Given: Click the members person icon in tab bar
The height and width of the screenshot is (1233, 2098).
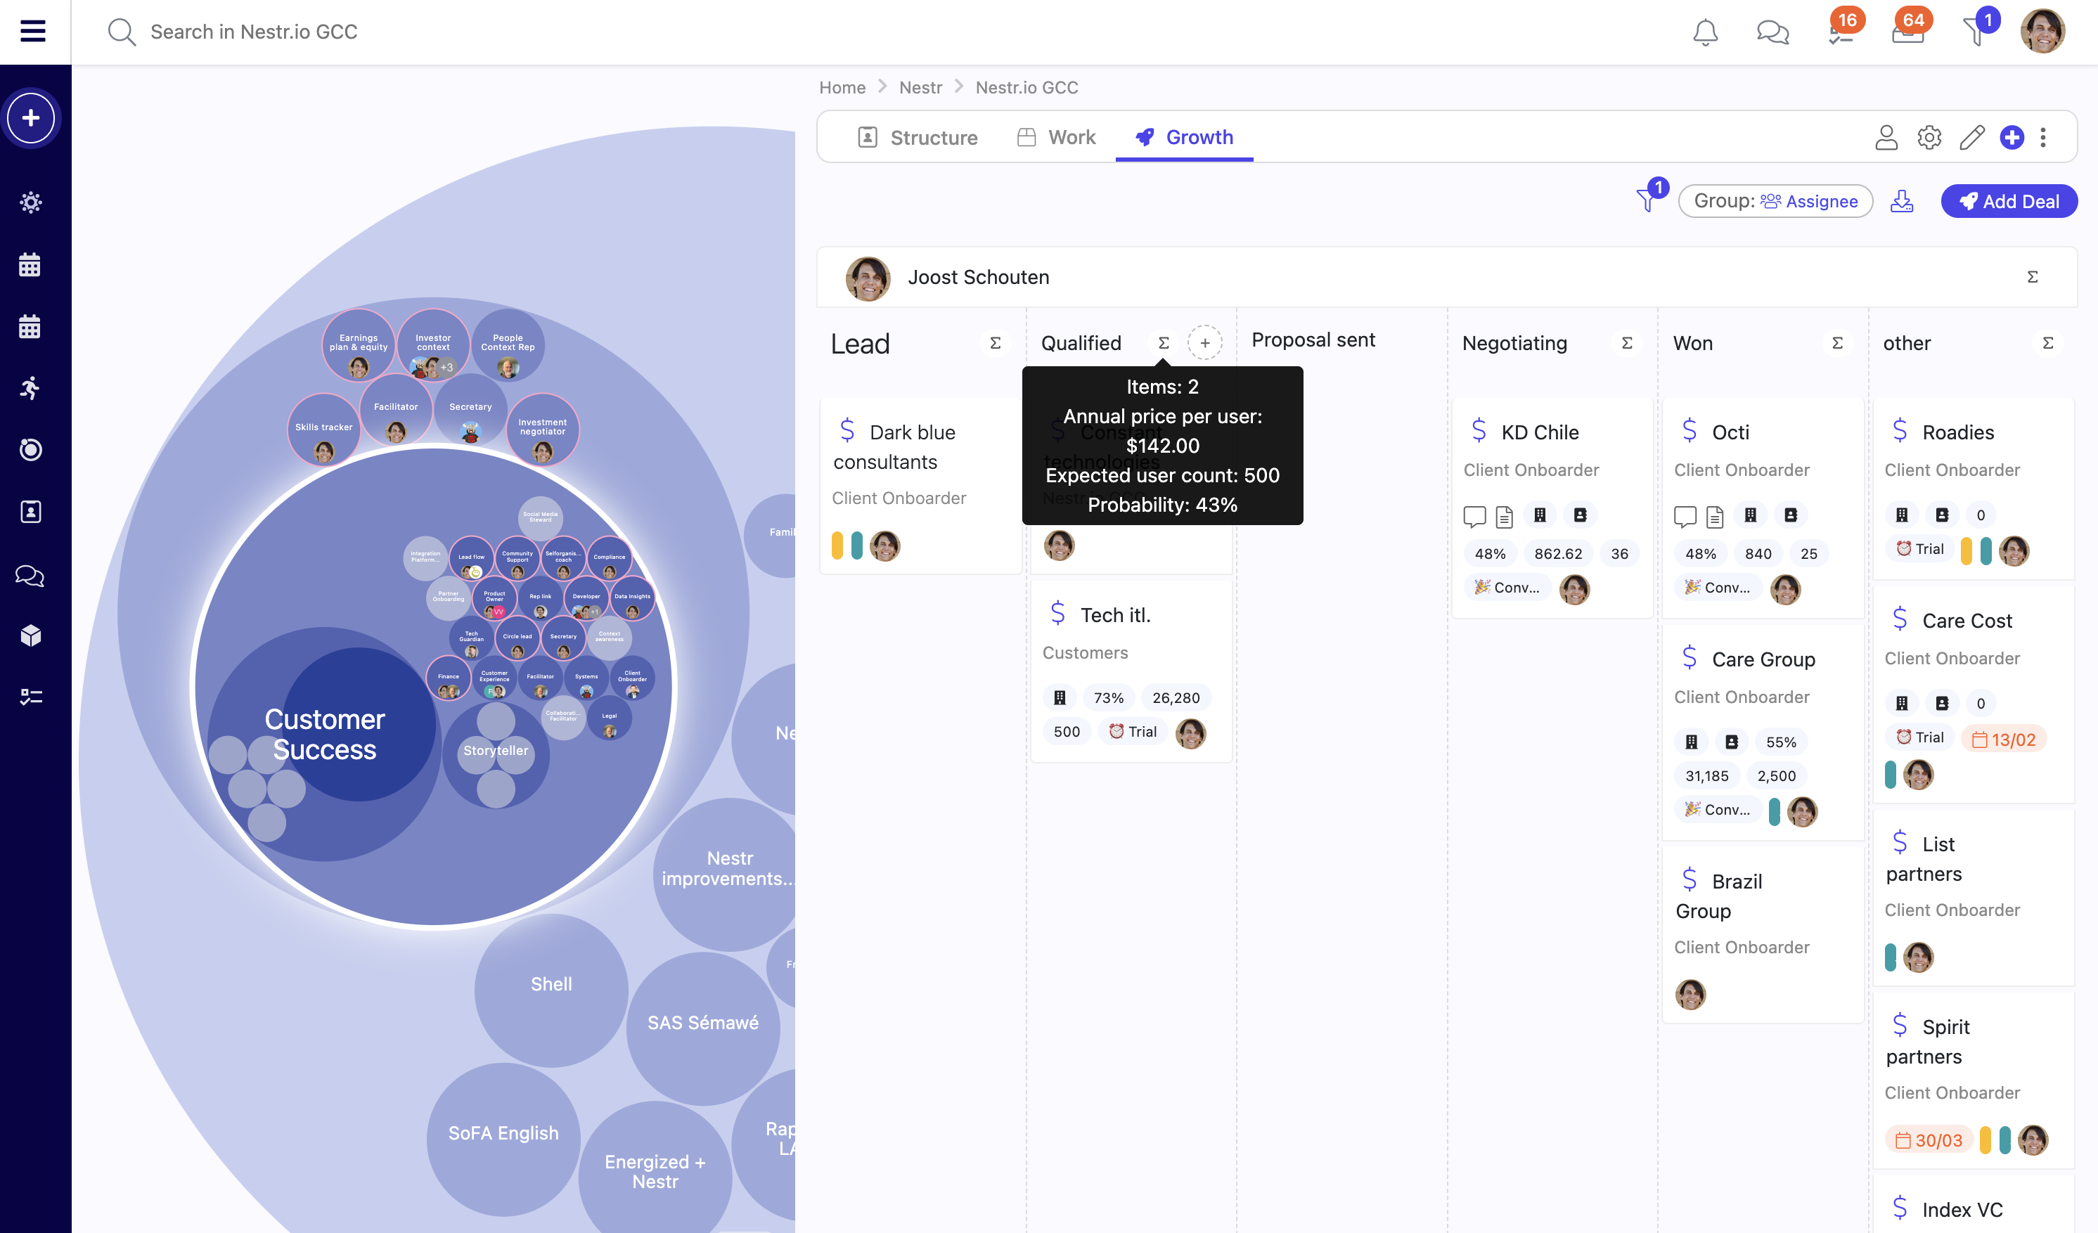Looking at the screenshot, I should (x=1886, y=137).
